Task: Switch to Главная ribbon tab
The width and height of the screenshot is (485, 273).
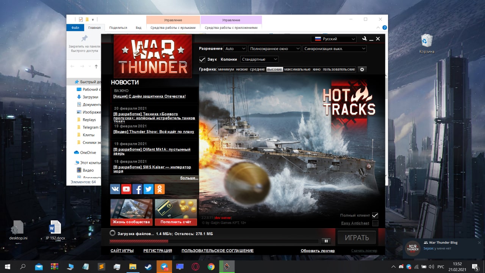Action: (x=94, y=28)
